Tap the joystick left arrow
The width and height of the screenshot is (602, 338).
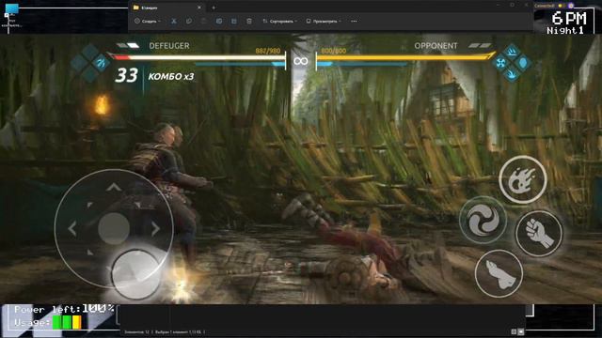point(72,229)
